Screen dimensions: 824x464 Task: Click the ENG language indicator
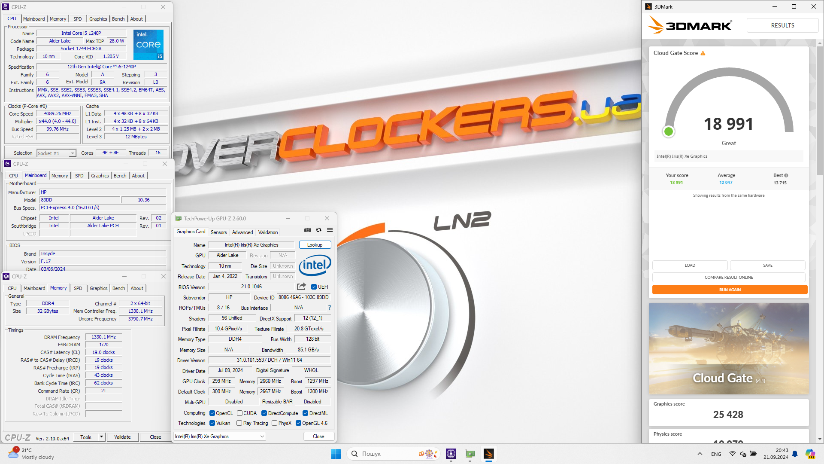(716, 454)
